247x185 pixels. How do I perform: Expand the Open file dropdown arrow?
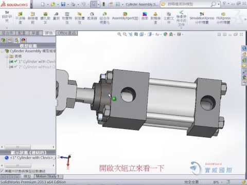[58, 5]
